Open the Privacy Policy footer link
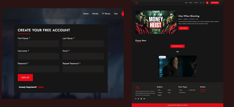Viewport: 234px width, 107px height. pyautogui.click(x=192, y=90)
